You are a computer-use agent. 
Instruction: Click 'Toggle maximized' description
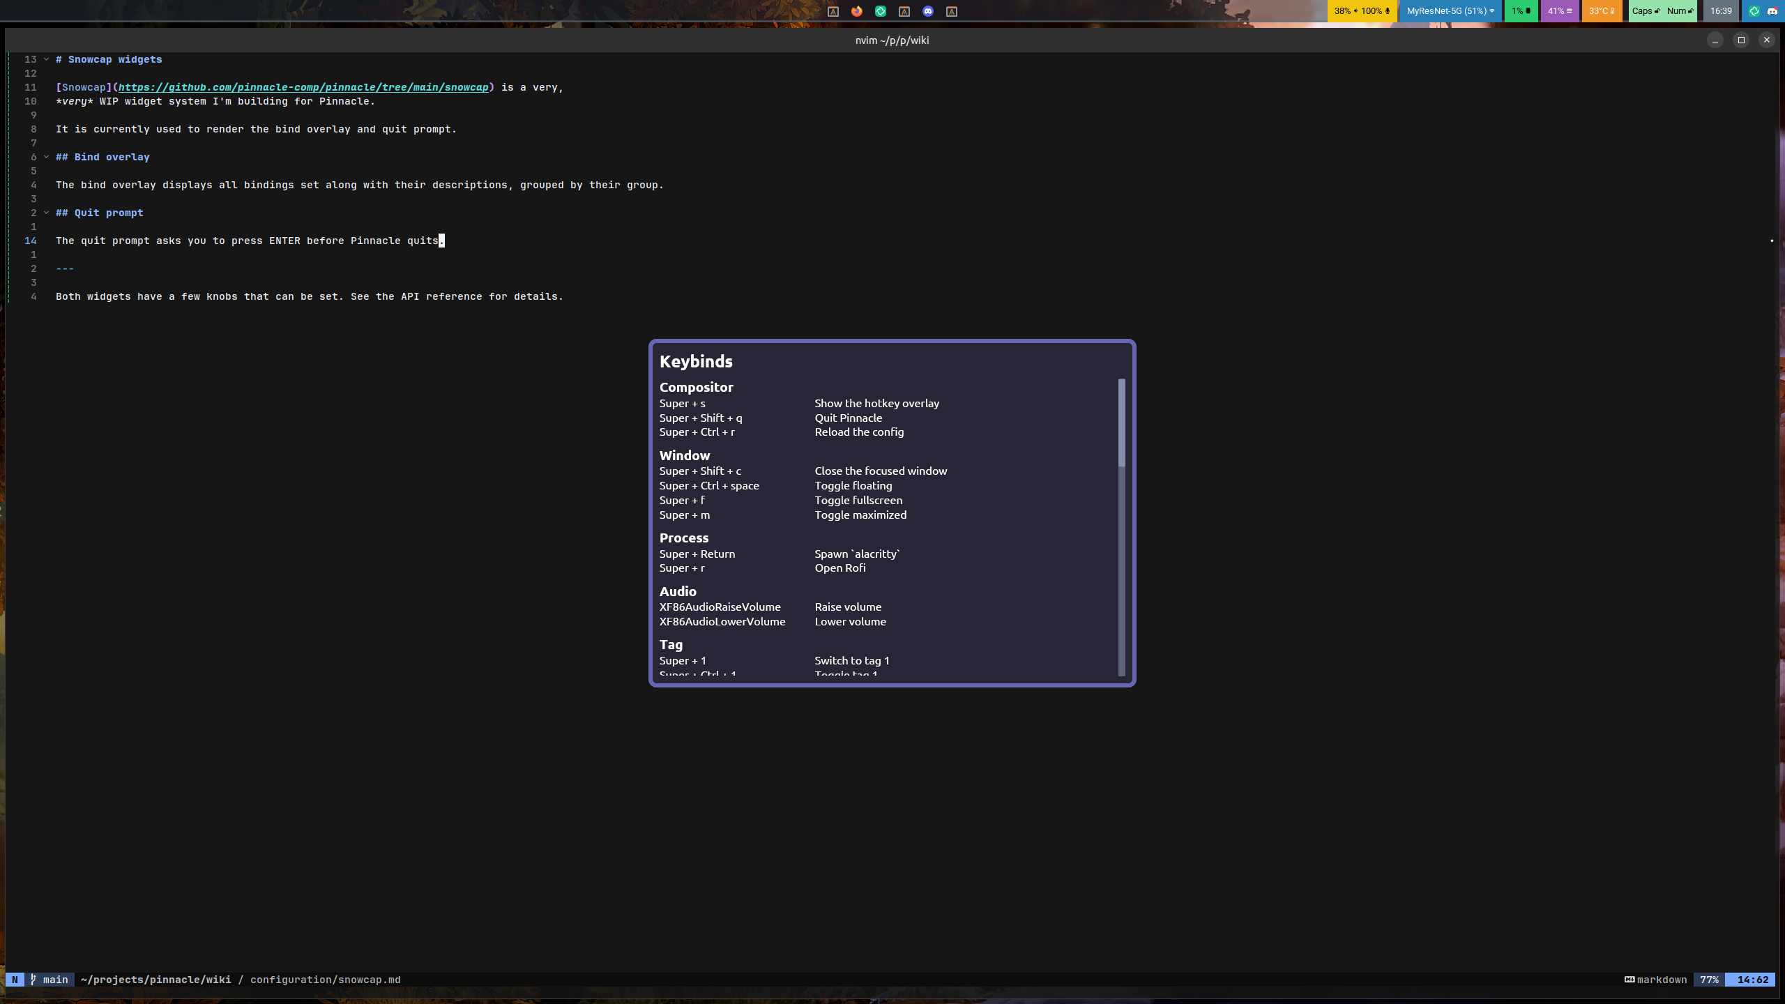click(860, 515)
